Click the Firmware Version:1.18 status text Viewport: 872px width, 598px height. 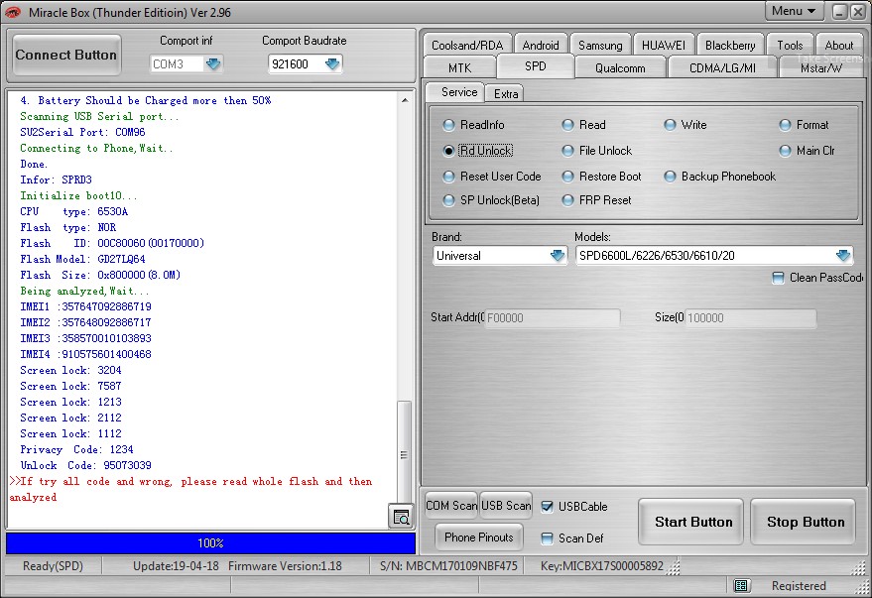pos(285,565)
